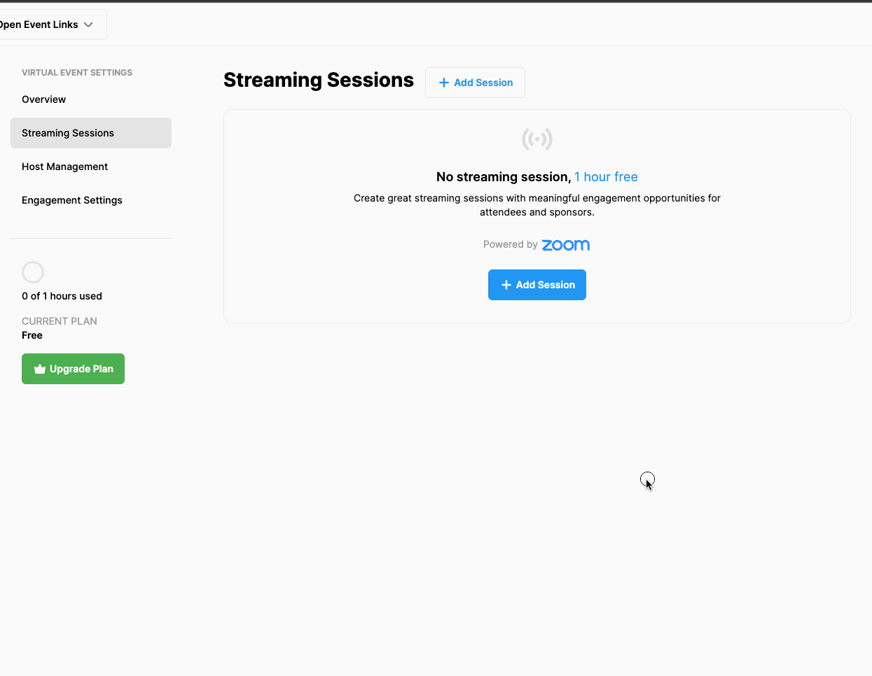Click the Streaming Sessions page heading
This screenshot has height=676, width=872.
pyautogui.click(x=318, y=80)
